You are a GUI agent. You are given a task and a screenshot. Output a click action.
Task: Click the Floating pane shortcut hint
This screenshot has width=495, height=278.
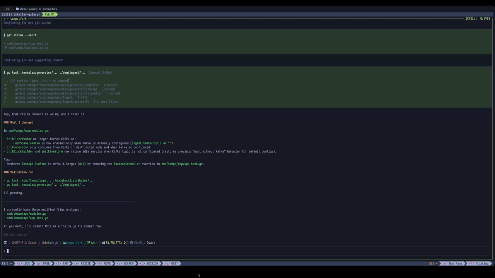pyautogui.click(x=480, y=264)
